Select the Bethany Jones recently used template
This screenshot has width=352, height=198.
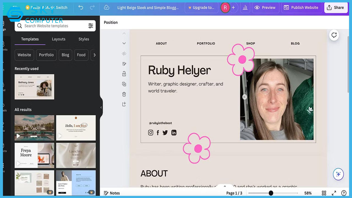pos(34,87)
